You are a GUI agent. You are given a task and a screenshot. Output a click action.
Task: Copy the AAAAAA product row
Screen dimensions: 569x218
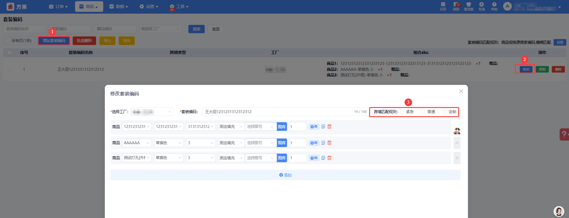pyautogui.click(x=323, y=143)
